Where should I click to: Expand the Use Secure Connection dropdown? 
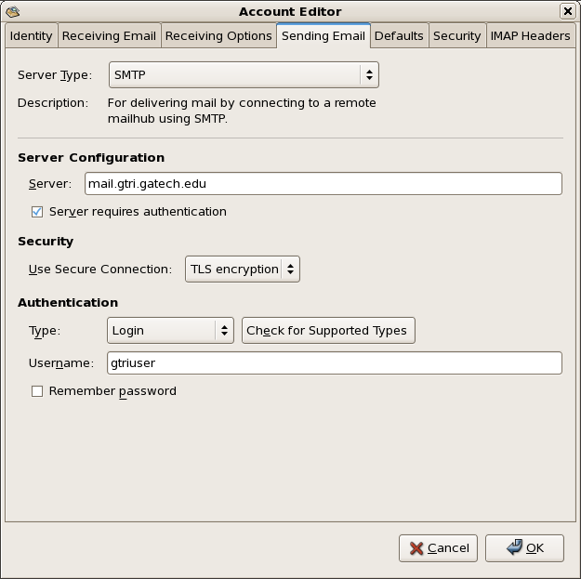click(x=243, y=270)
